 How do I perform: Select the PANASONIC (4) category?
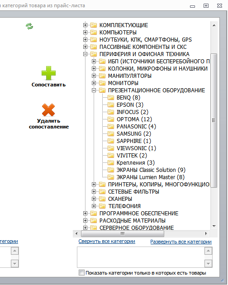tap(136, 127)
